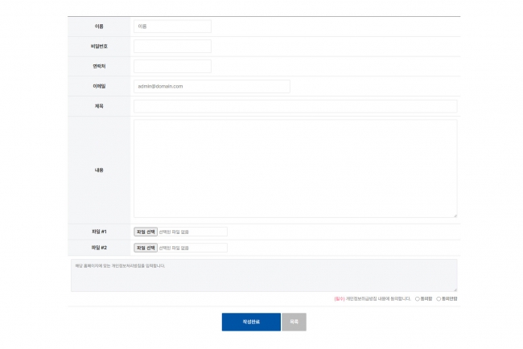Click the gray 목록 (list) button
The height and width of the screenshot is (349, 523).
pyautogui.click(x=294, y=322)
